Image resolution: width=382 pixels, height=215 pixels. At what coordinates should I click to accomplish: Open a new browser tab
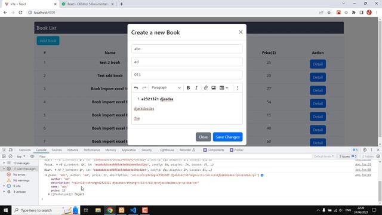coord(121,4)
